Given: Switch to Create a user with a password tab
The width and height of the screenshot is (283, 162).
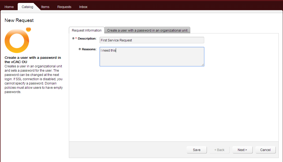Looking at the screenshot, I should (147, 30).
